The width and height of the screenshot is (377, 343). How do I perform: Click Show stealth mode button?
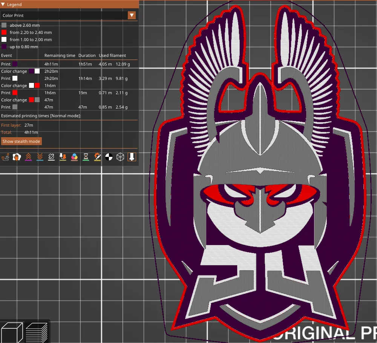pos(21,141)
